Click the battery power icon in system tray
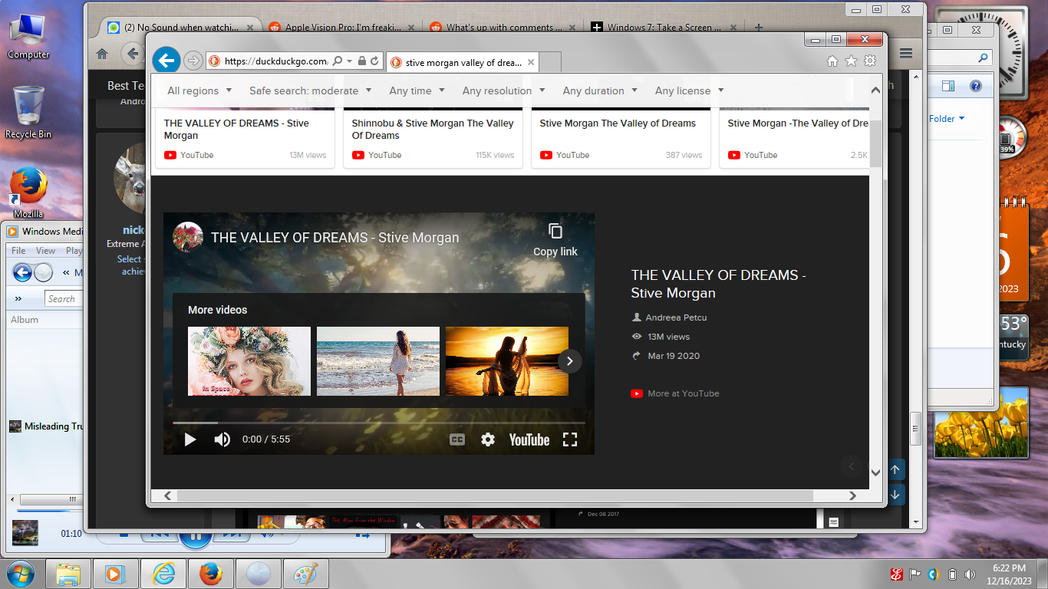The height and width of the screenshot is (589, 1048). [x=952, y=574]
